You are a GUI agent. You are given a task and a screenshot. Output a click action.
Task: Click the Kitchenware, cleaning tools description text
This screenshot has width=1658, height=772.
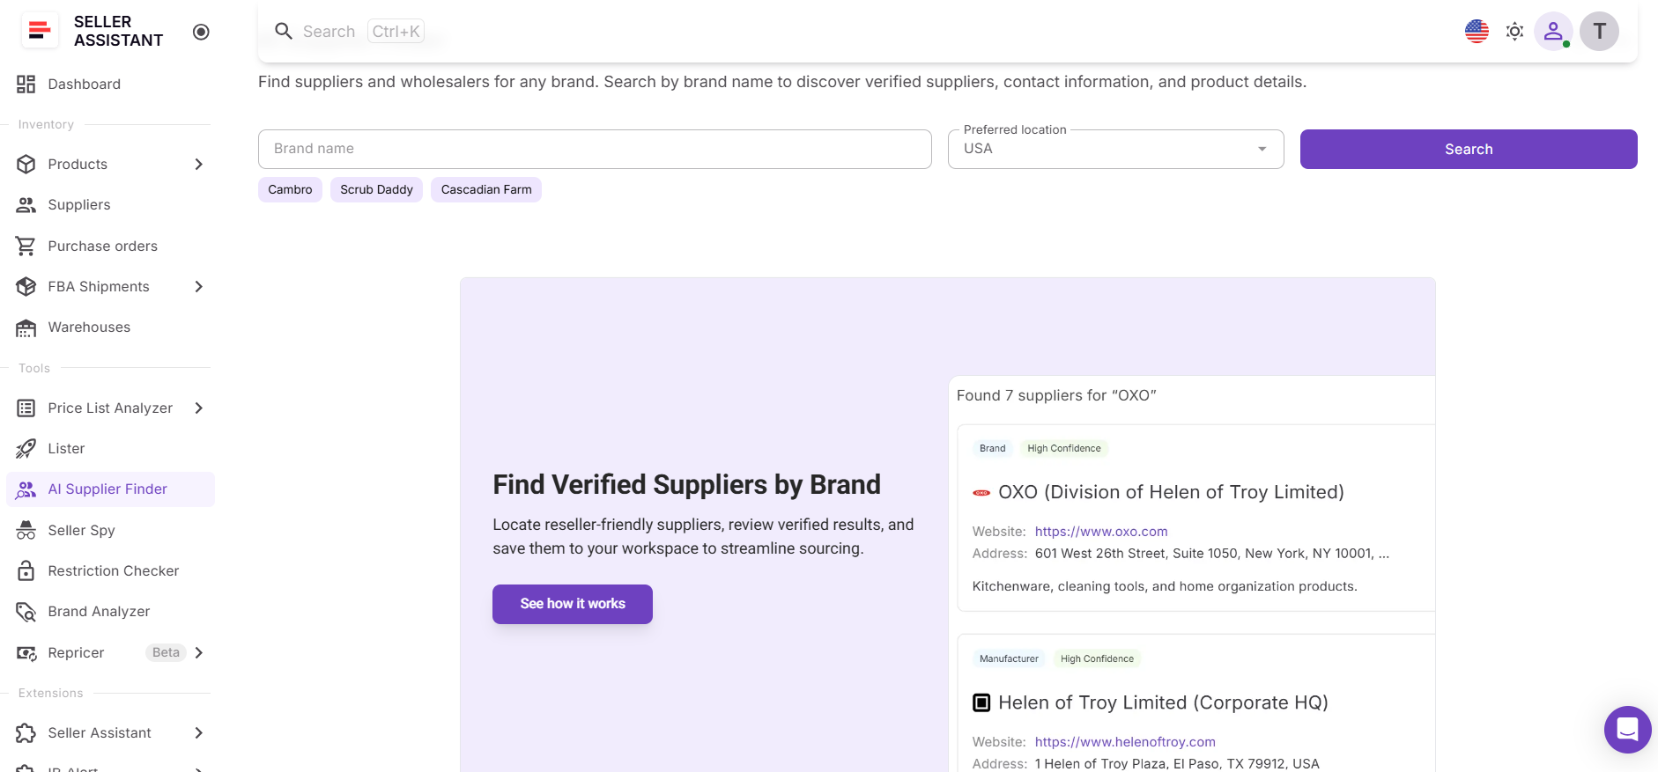coord(1165,586)
